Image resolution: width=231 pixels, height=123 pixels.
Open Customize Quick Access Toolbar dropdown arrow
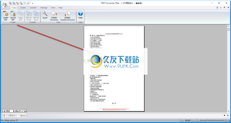[x=32, y=3]
